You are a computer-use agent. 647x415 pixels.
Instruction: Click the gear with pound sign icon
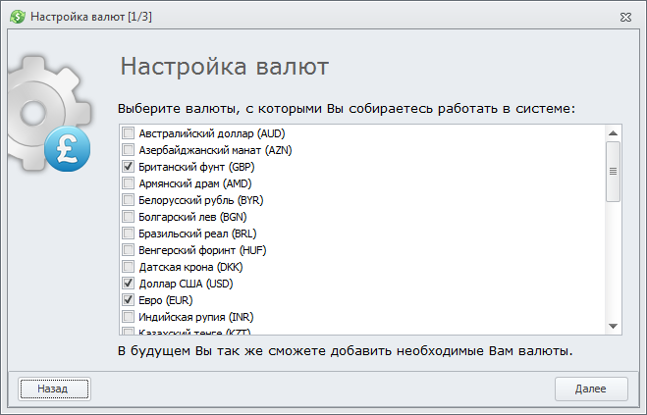click(x=44, y=116)
